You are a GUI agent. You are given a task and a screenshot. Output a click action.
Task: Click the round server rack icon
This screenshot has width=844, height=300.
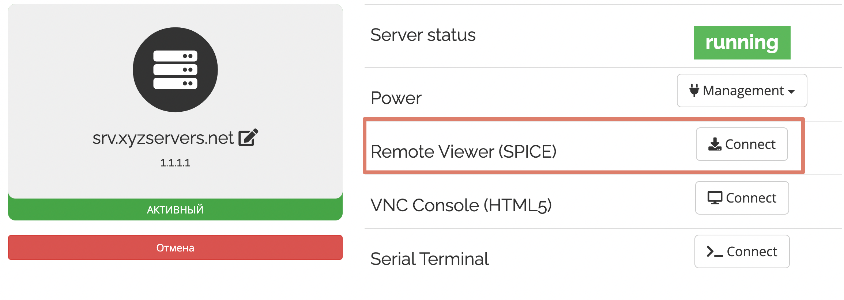(175, 70)
